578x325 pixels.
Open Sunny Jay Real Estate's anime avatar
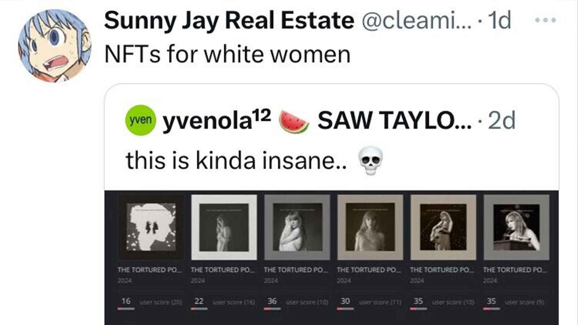54,46
